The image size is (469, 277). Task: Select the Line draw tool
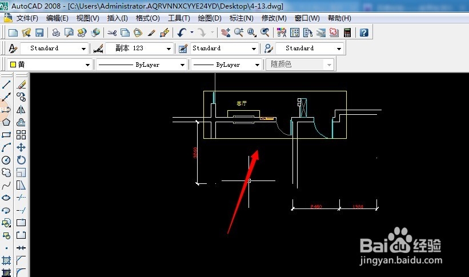click(6, 85)
